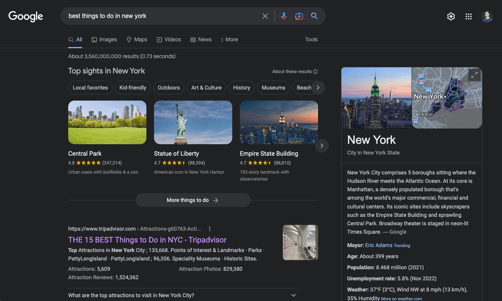
Task: Open the More search types menu
Action: pyautogui.click(x=230, y=39)
